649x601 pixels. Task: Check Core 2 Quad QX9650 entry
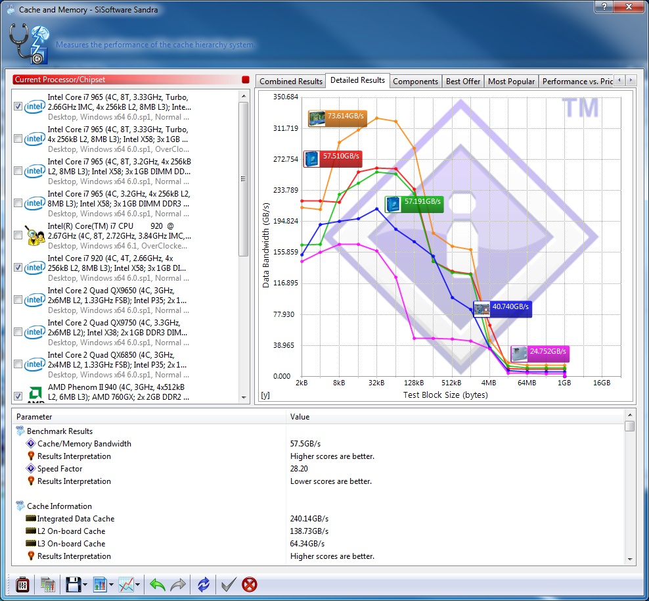pyautogui.click(x=18, y=299)
